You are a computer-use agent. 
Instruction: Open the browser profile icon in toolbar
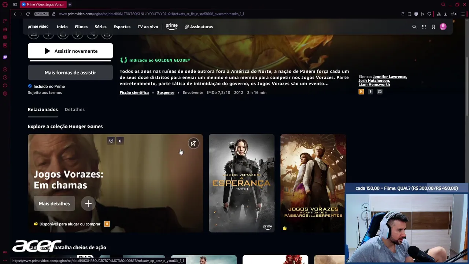(x=439, y=14)
